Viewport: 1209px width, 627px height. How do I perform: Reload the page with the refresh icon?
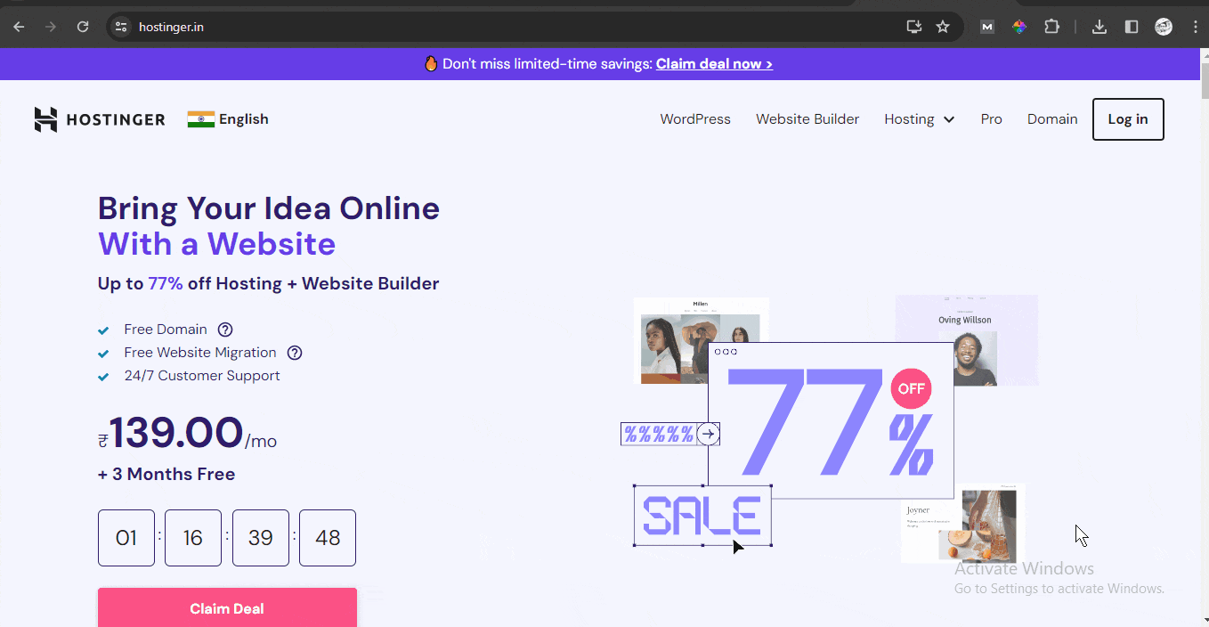[83, 26]
